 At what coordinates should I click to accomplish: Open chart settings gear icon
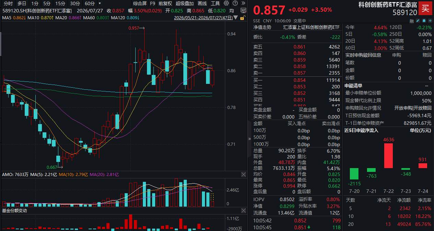coord(226,3)
